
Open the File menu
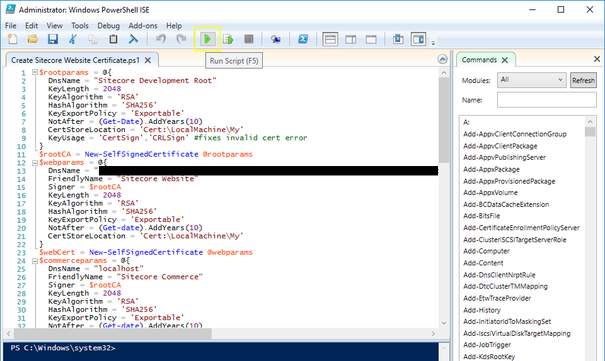[11, 26]
